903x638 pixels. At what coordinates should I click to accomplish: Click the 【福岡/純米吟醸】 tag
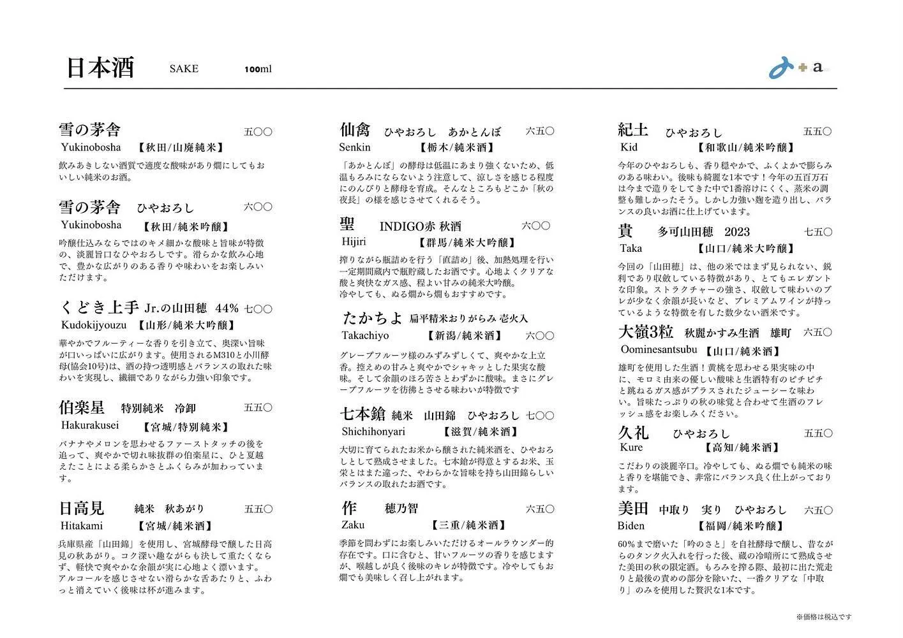(741, 526)
